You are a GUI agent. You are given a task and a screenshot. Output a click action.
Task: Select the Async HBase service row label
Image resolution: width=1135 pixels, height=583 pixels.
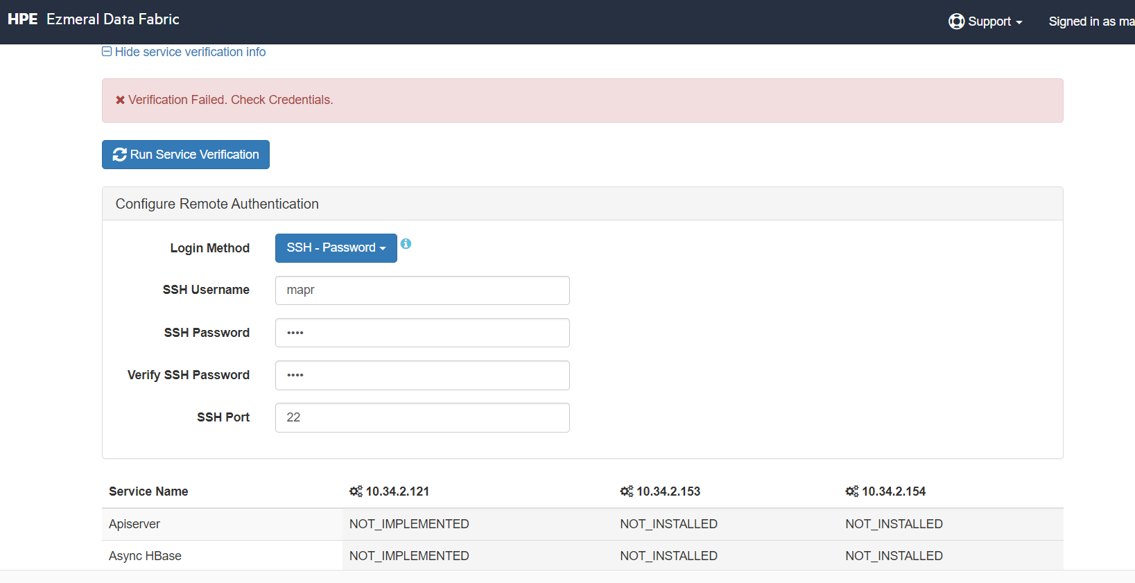(x=145, y=556)
